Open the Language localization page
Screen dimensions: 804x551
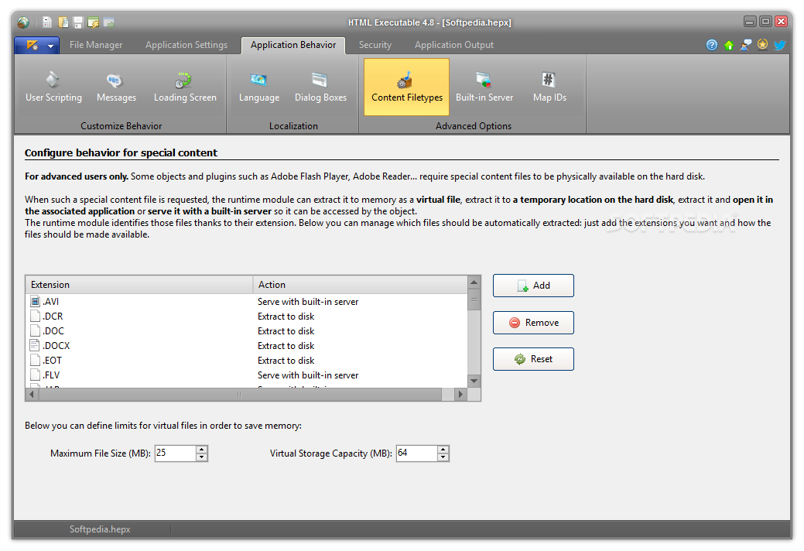[x=259, y=87]
